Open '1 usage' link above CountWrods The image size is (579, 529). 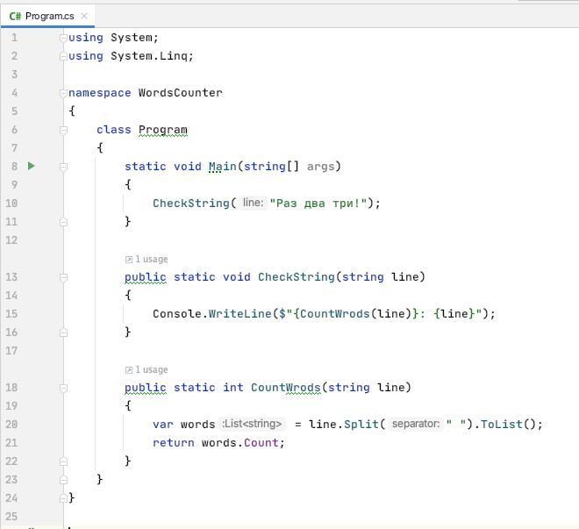tap(152, 369)
